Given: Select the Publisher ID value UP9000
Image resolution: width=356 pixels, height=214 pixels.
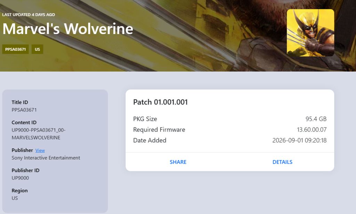Looking at the screenshot, I should 20,178.
